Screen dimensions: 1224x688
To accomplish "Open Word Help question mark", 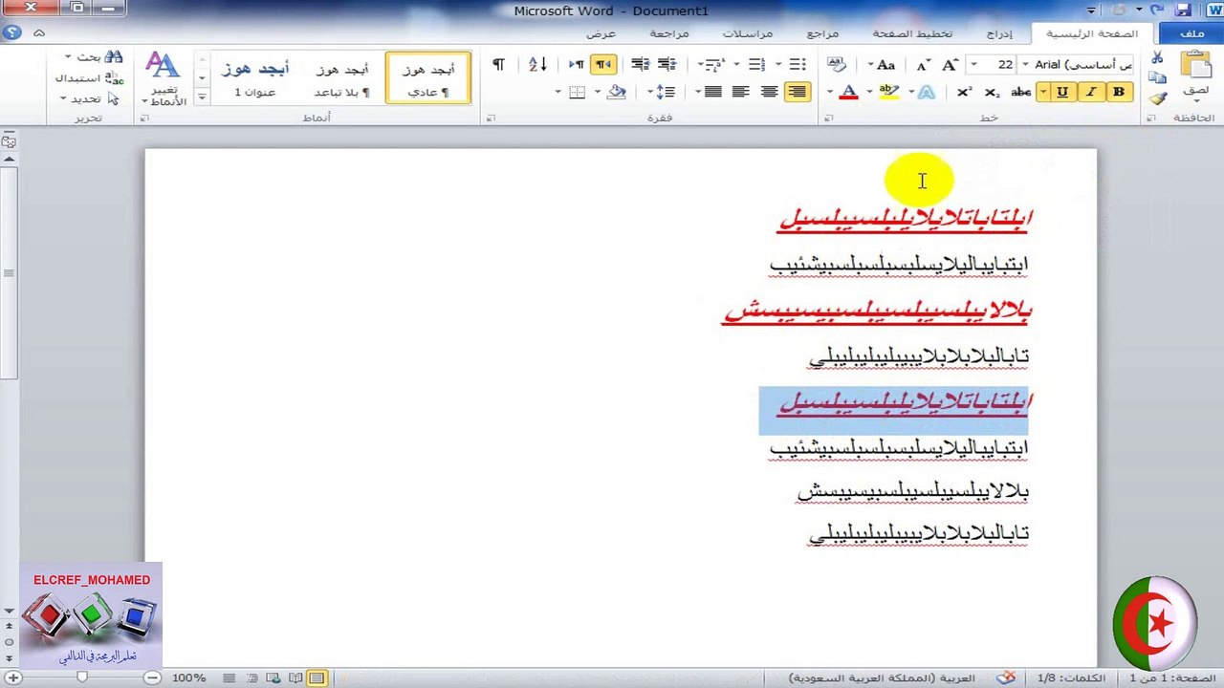I will coord(12,32).
